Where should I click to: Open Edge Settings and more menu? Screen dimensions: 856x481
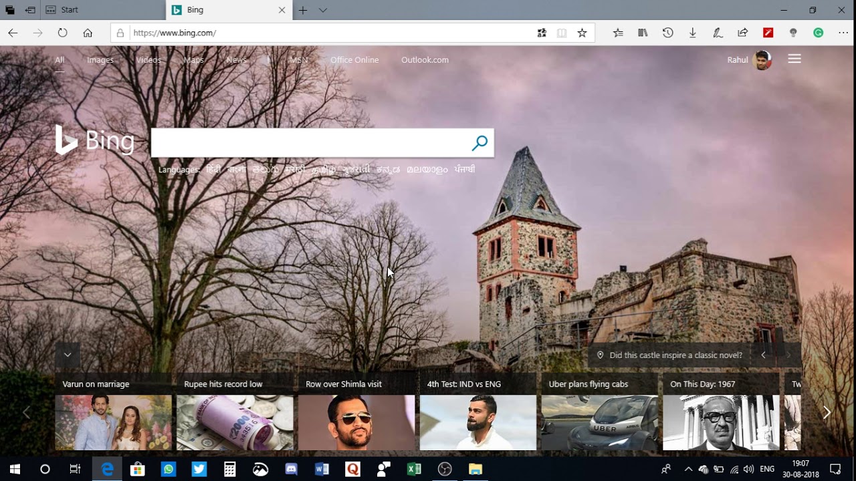(x=843, y=33)
